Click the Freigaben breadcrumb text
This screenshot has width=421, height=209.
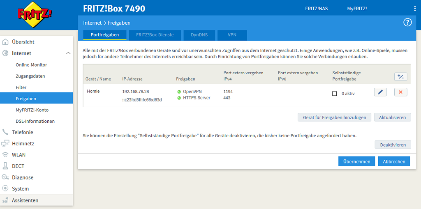coord(119,23)
